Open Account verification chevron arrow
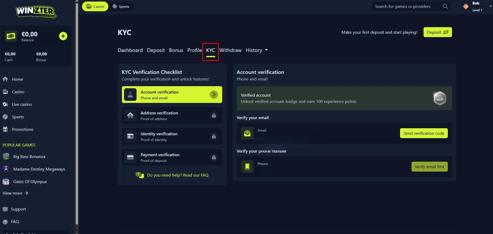The image size is (493, 234). (x=214, y=95)
